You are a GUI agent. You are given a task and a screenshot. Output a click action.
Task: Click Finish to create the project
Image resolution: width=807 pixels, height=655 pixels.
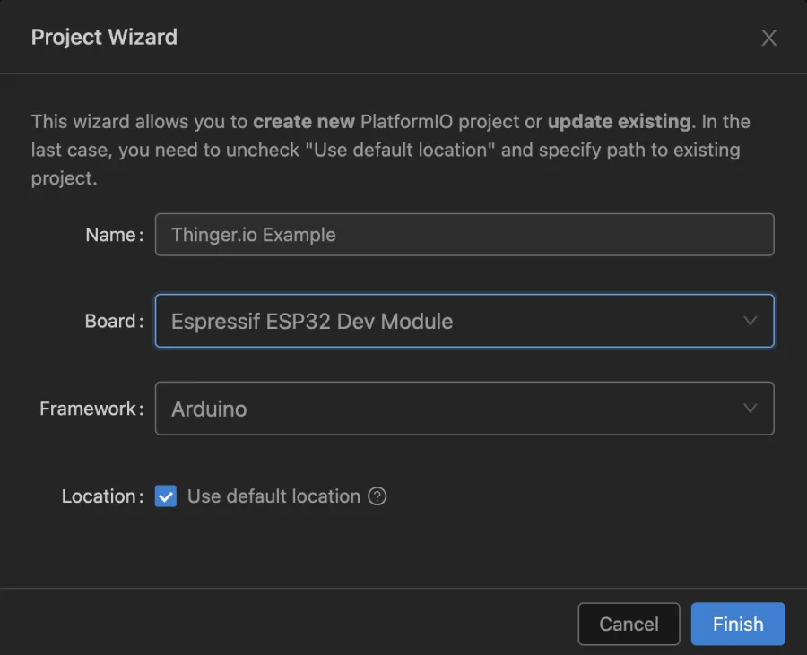tap(738, 624)
